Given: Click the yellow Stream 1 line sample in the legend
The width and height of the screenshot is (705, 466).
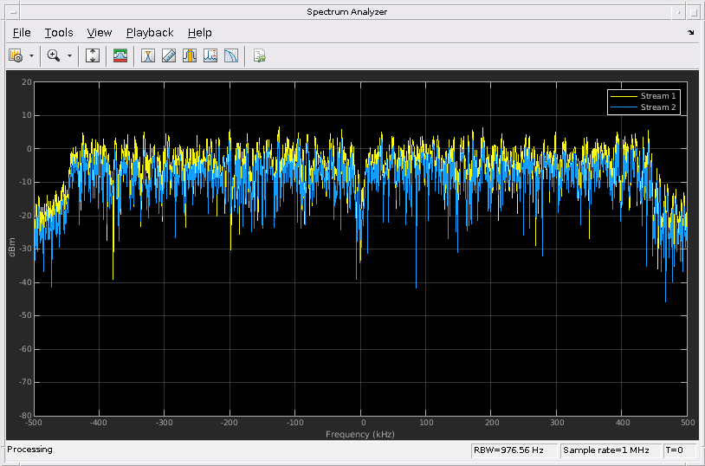Looking at the screenshot, I should (x=624, y=95).
